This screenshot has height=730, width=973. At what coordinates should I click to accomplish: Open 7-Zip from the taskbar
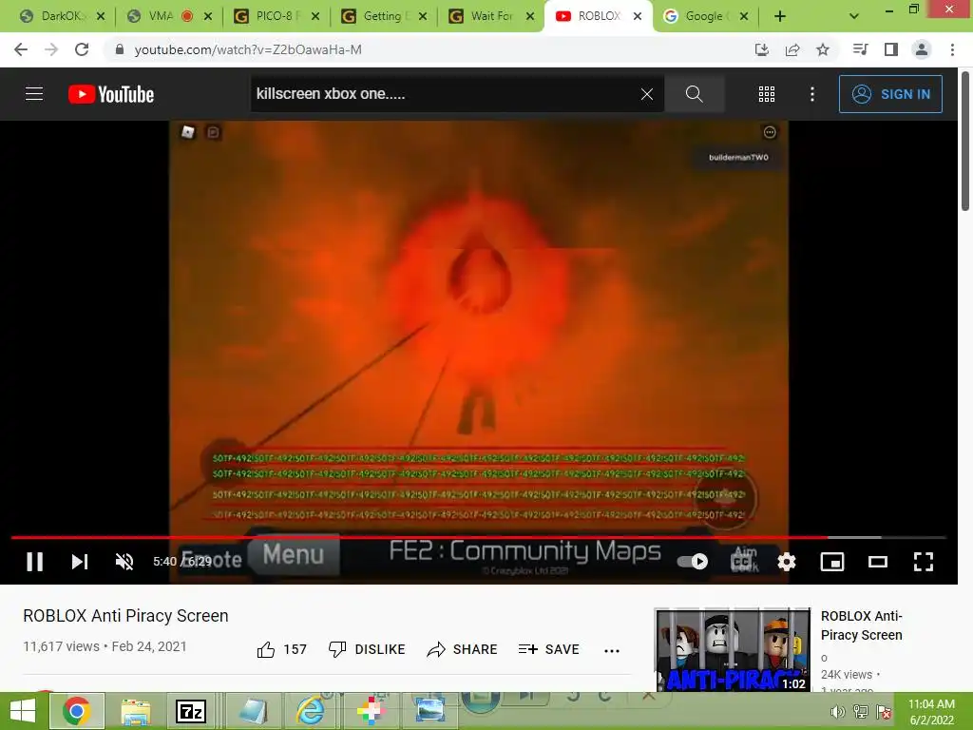[x=191, y=711]
